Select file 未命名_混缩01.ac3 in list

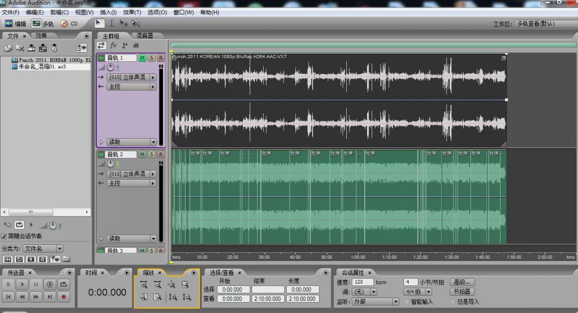tap(42, 66)
